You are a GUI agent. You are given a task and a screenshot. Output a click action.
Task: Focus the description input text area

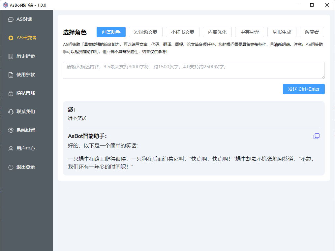coord(194,70)
